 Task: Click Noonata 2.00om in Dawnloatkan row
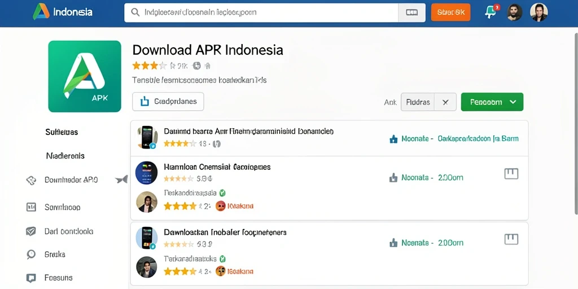coord(432,243)
